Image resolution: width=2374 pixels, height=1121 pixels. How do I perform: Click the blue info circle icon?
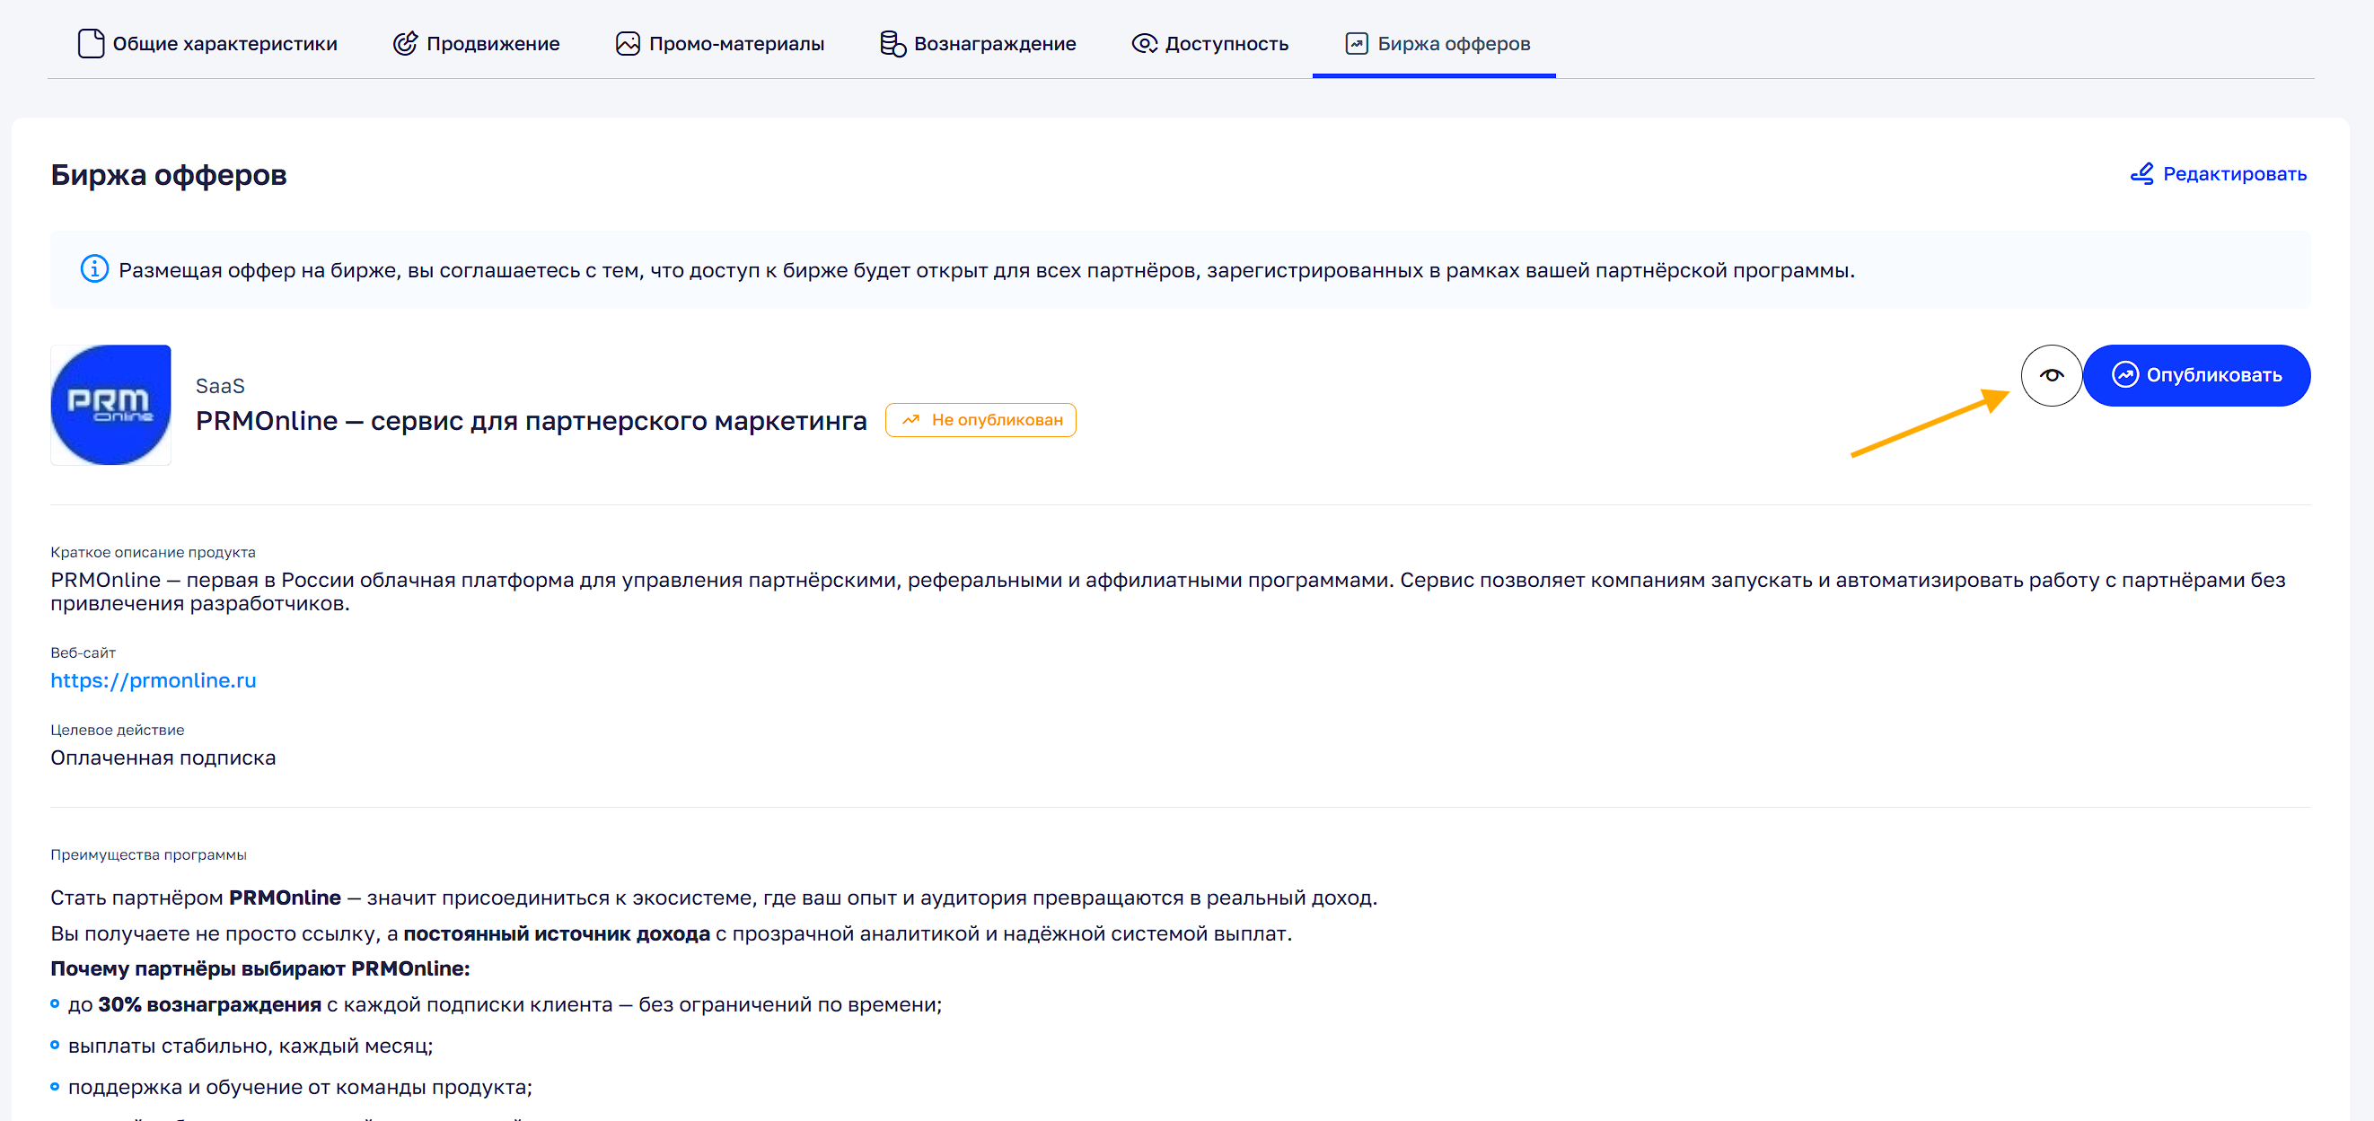pyautogui.click(x=94, y=269)
